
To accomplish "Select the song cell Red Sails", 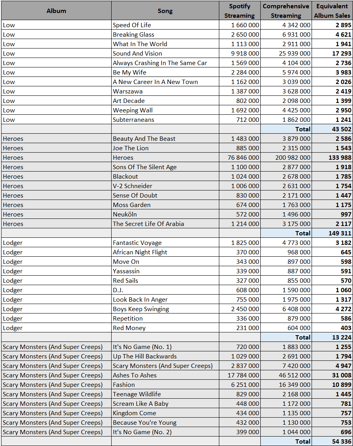I will [165, 280].
